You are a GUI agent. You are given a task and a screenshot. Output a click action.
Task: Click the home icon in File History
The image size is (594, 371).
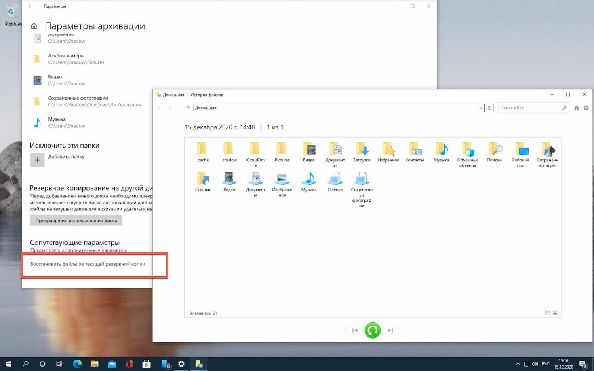[577, 108]
